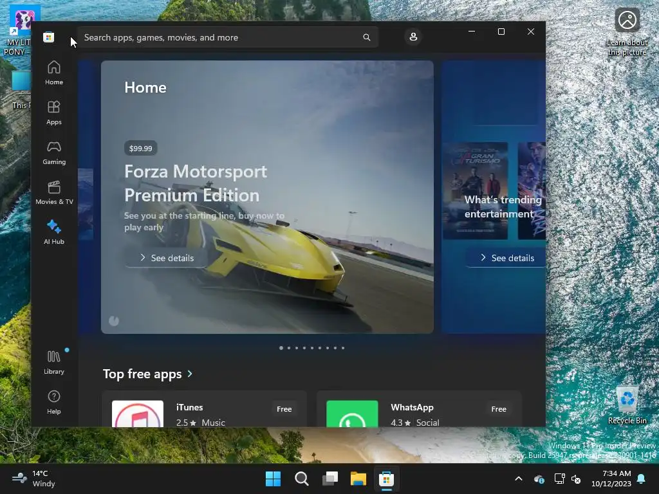Open the Library section in sidebar
The height and width of the screenshot is (494, 659).
coord(54,363)
